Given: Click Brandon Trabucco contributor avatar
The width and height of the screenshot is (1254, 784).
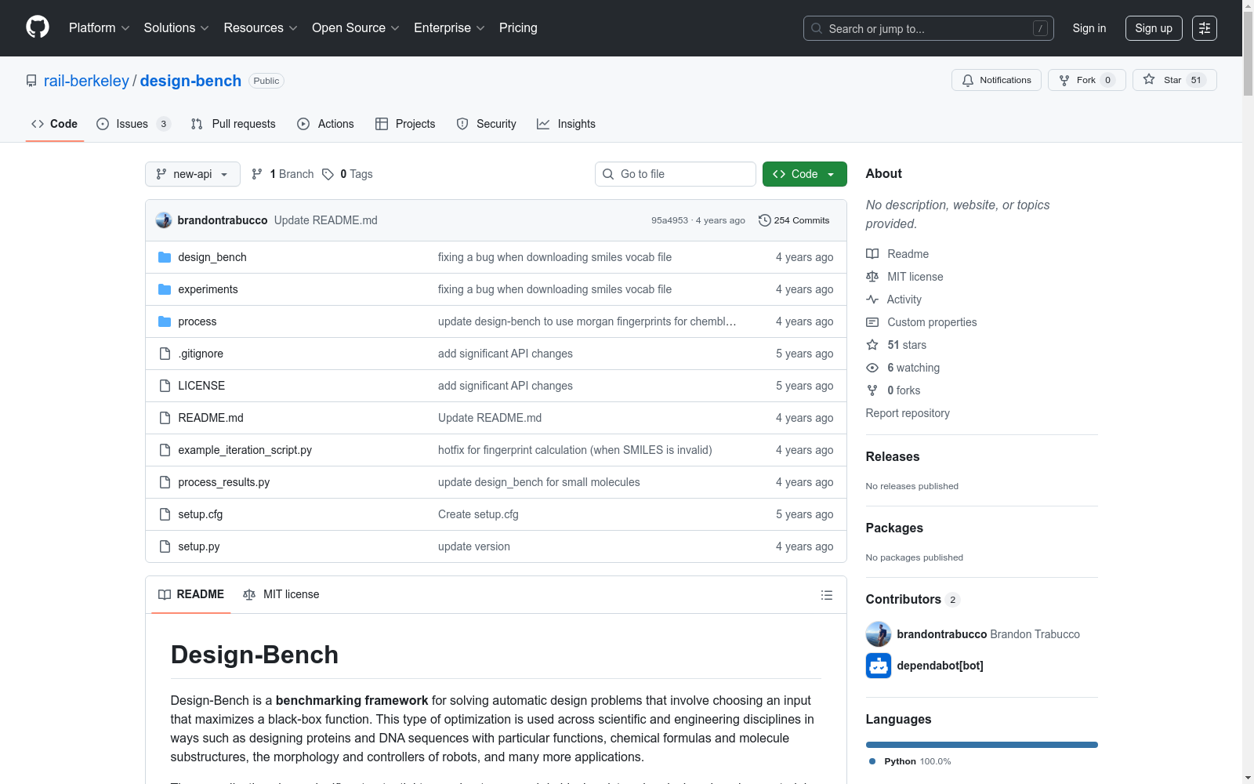Looking at the screenshot, I should (x=879, y=634).
